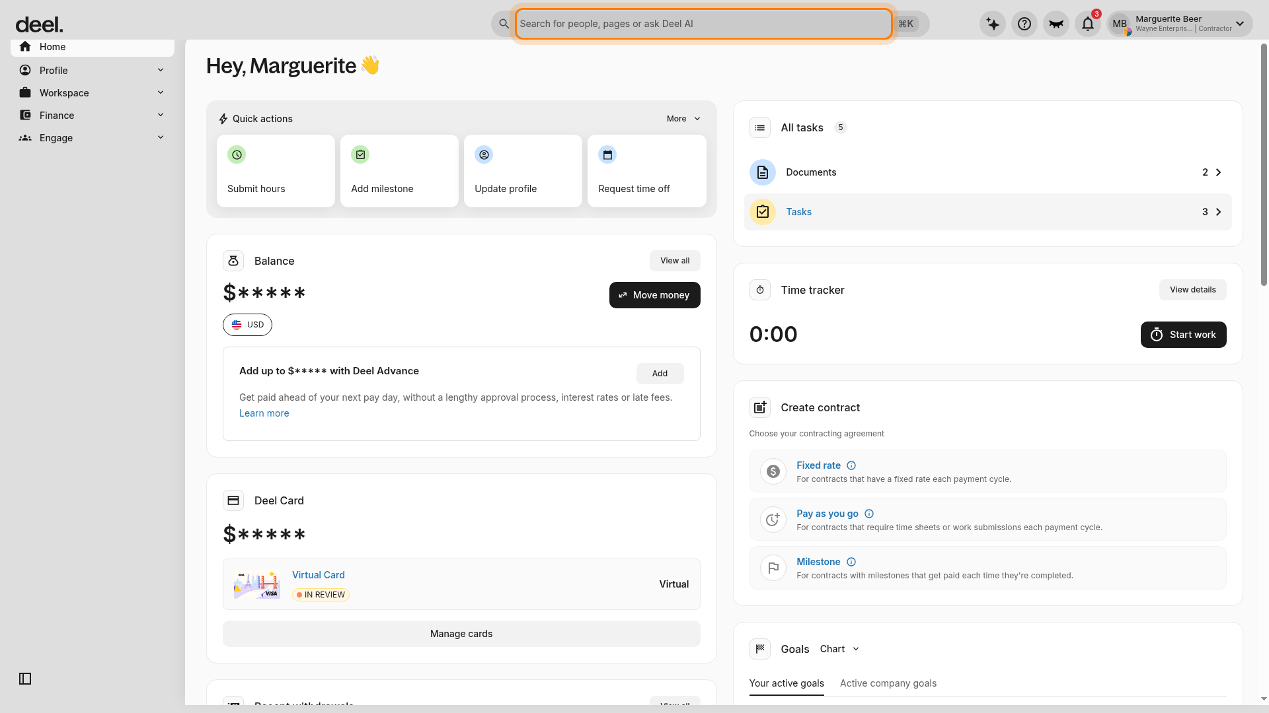The image size is (1269, 713).
Task: Click the Add milestone icon
Action: click(x=360, y=154)
